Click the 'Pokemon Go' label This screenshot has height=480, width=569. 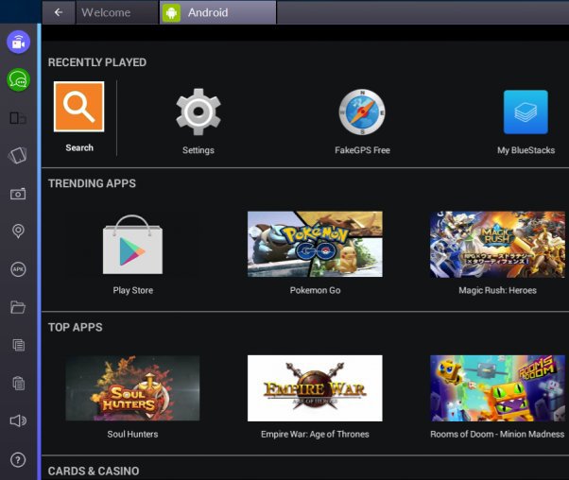315,290
